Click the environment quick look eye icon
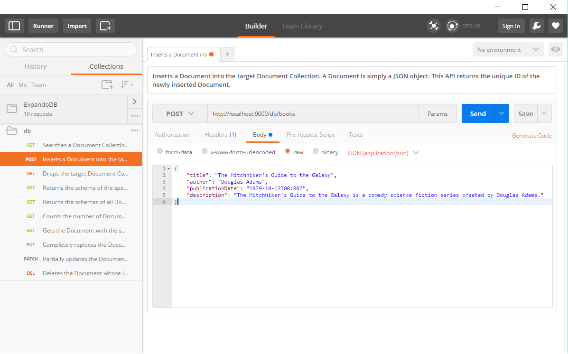This screenshot has height=354, width=568. click(556, 49)
